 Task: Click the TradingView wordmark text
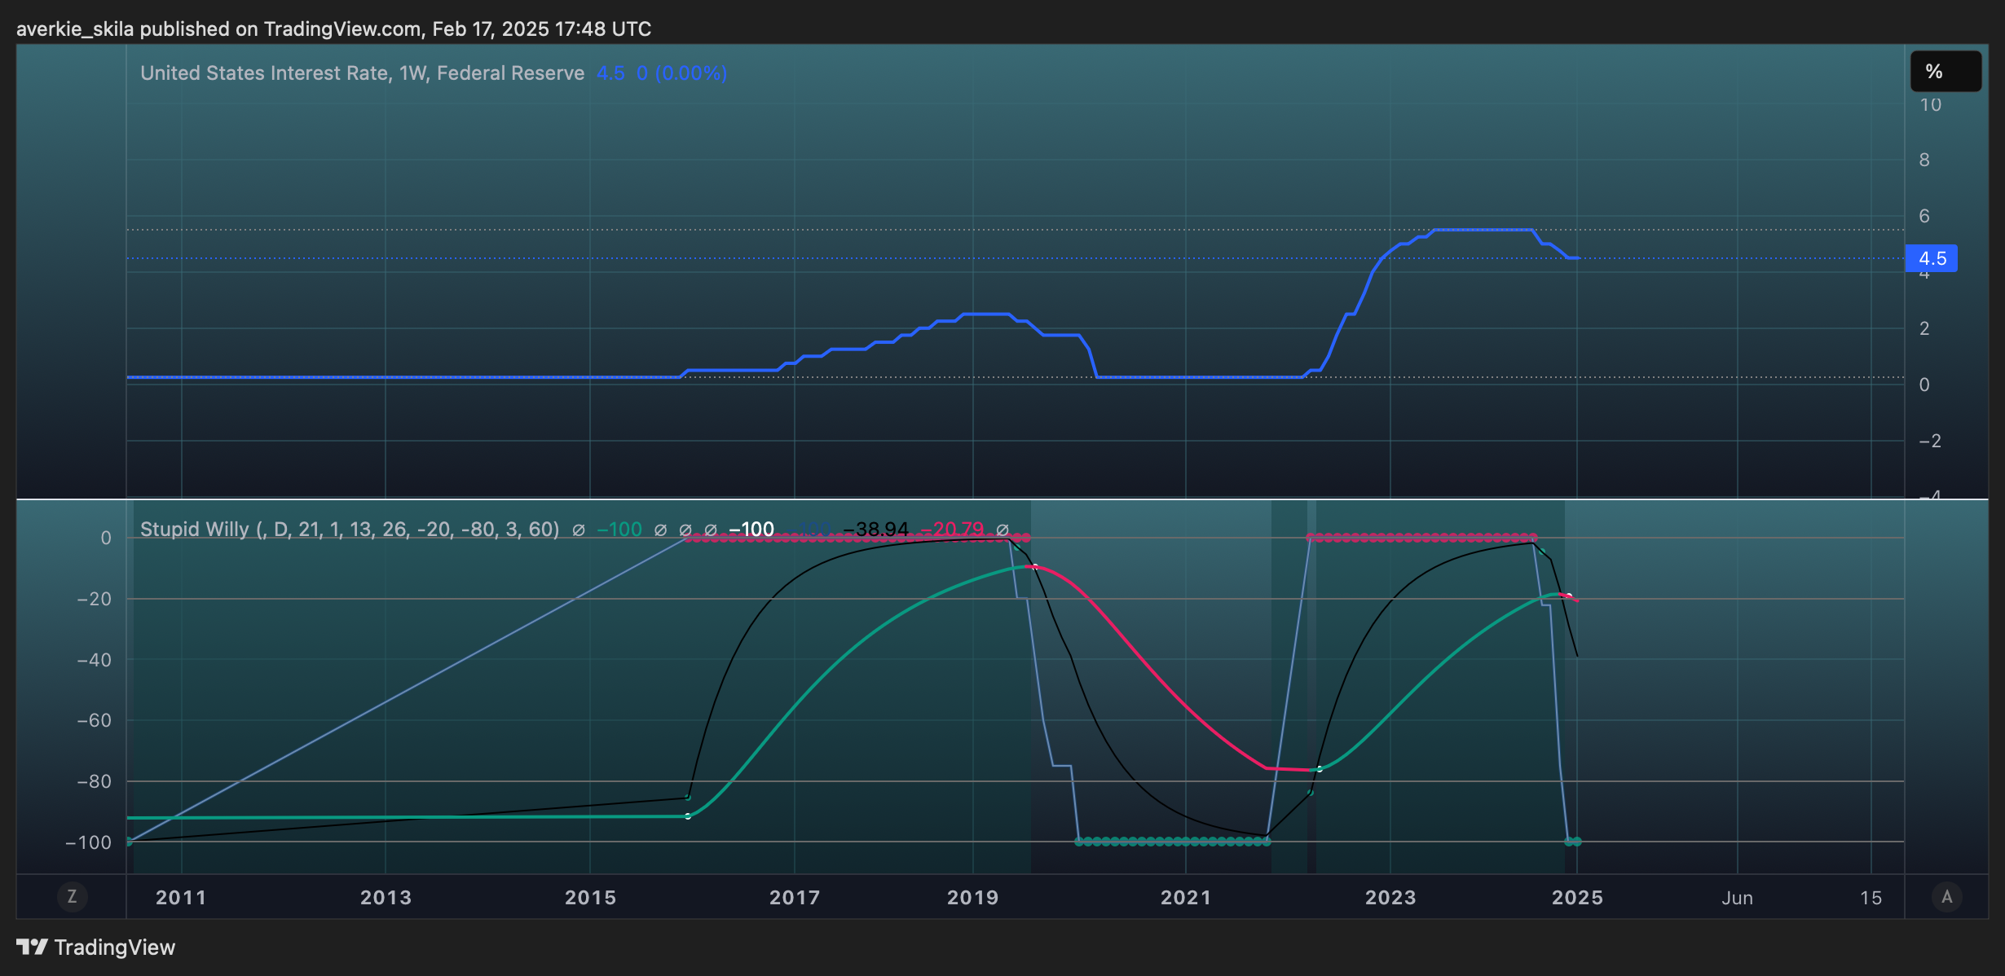coord(115,947)
